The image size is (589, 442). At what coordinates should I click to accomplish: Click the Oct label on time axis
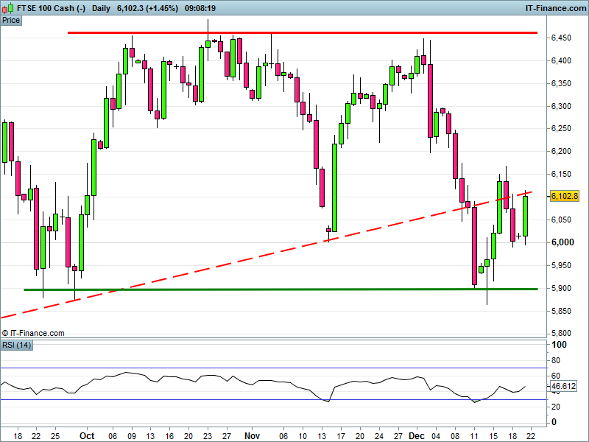coord(88,435)
